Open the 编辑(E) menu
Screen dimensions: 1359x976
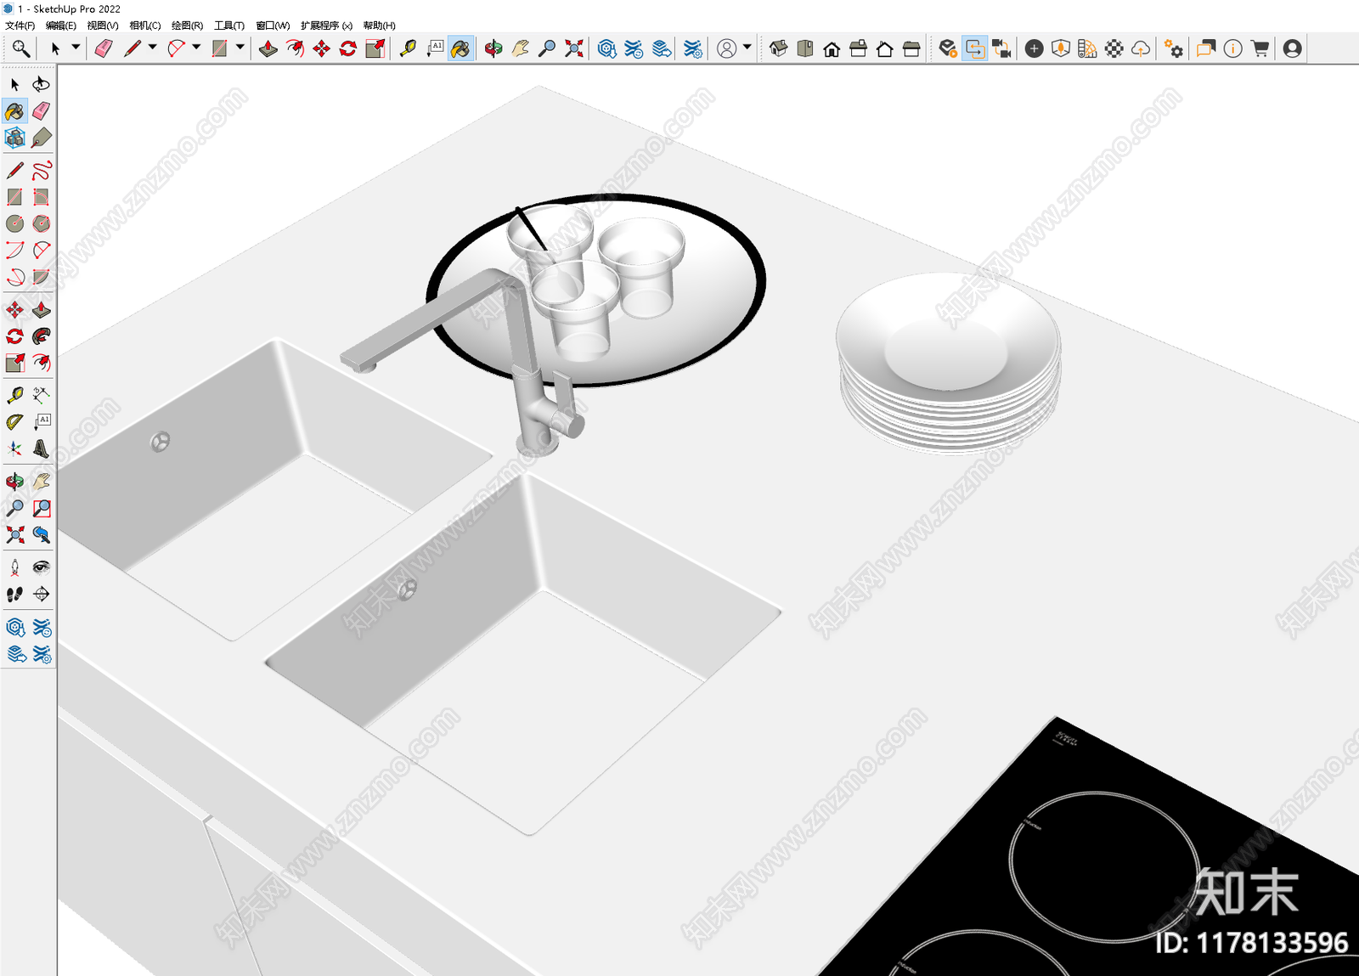pyautogui.click(x=60, y=25)
